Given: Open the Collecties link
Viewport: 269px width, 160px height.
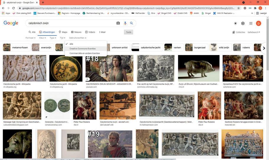Looking at the screenshot, I should point(239,32).
